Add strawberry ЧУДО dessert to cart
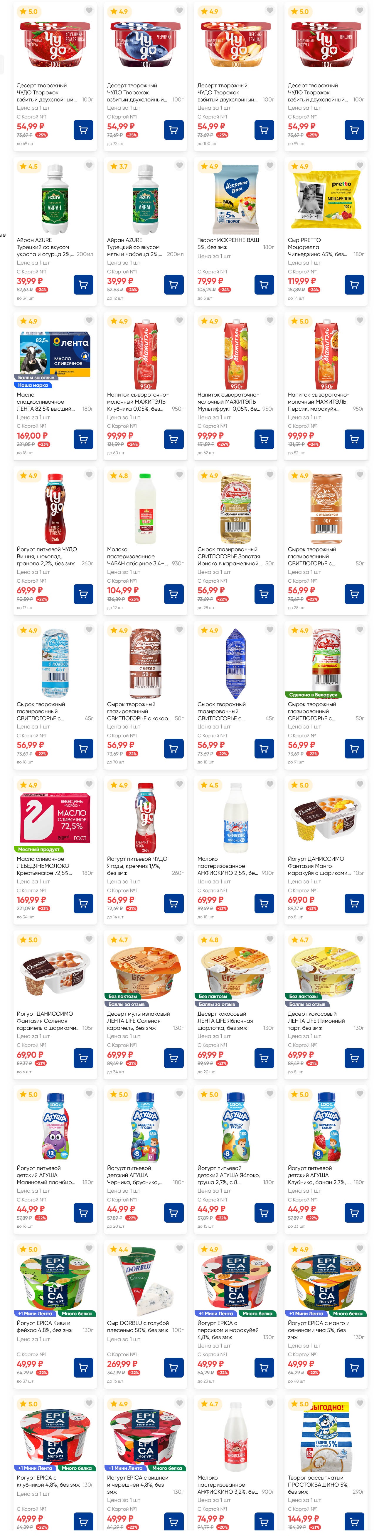 (x=83, y=129)
